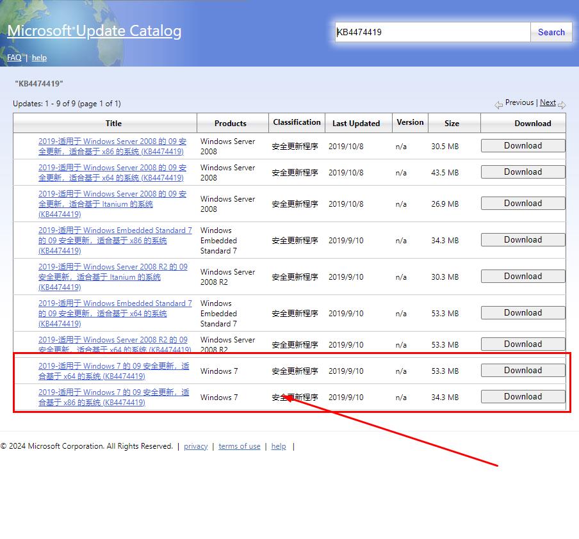Open Embedded Standard 7 x86 update title

tap(115, 240)
